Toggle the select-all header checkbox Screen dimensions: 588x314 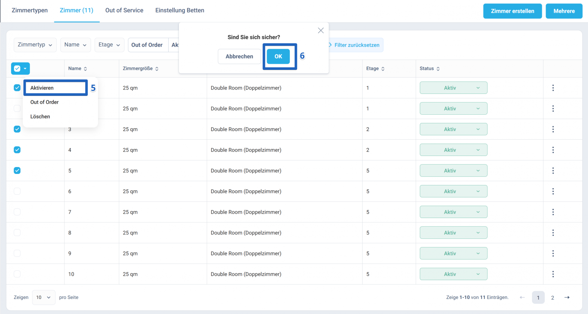point(17,69)
